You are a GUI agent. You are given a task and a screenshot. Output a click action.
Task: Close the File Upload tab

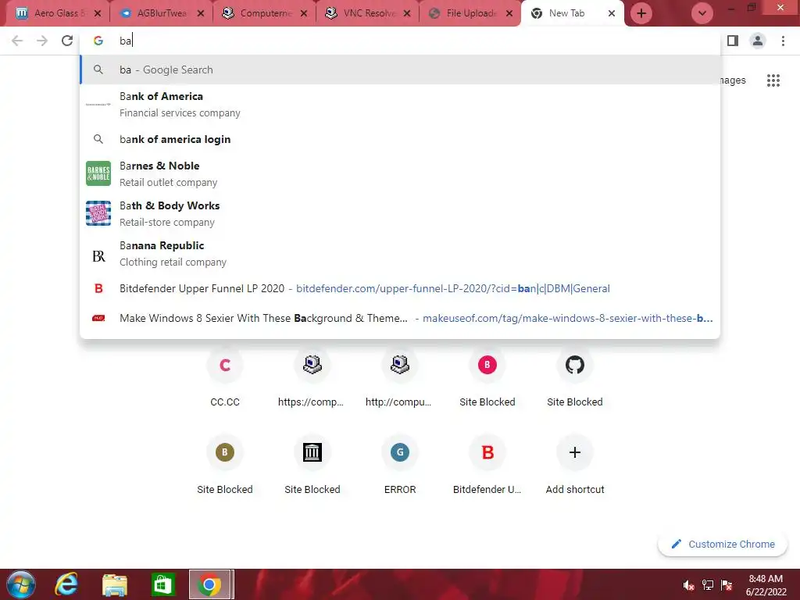pos(509,13)
